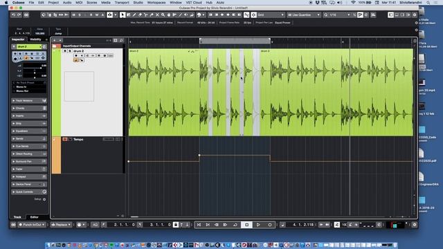The height and width of the screenshot is (249, 443).
Task: Open Spotlight search in the menu bar
Action: click(428, 2)
